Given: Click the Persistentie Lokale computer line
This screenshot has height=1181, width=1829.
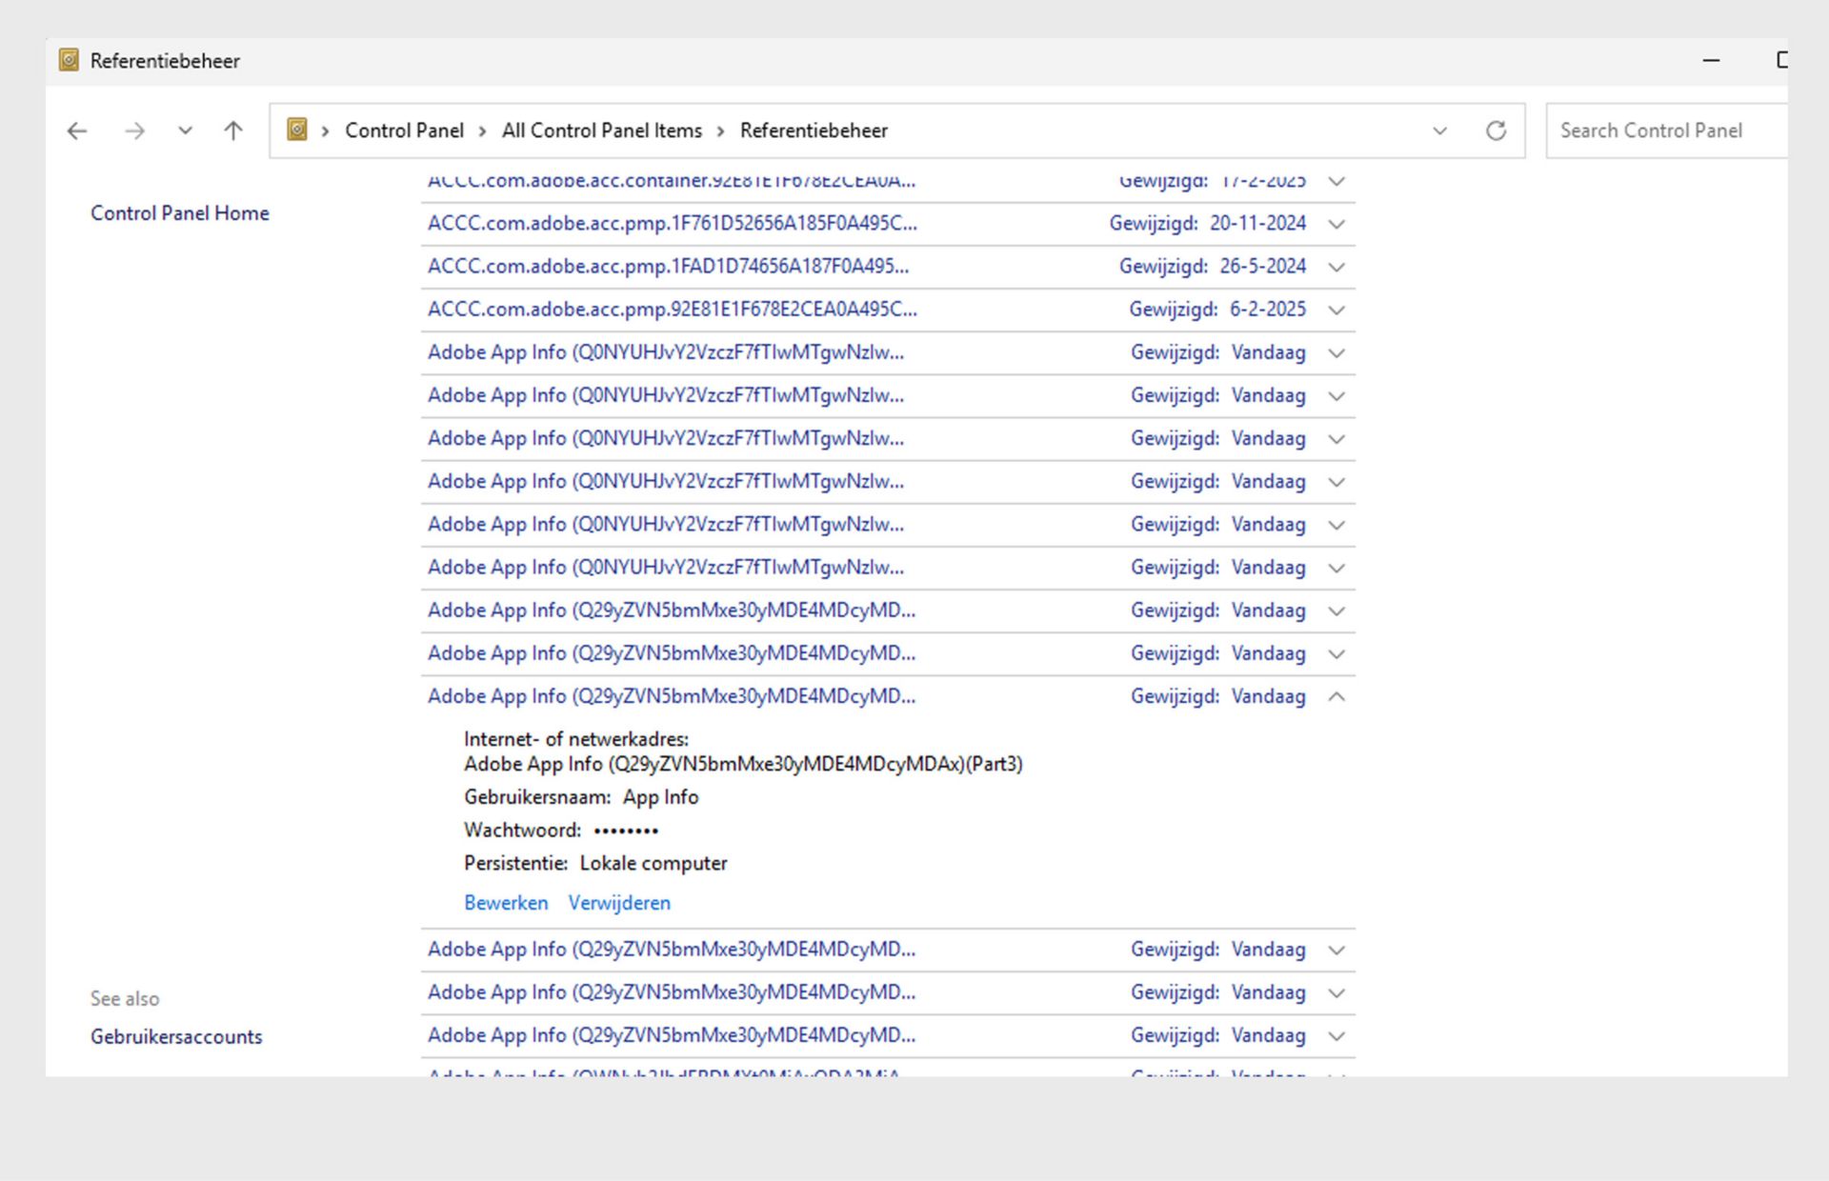Looking at the screenshot, I should point(595,864).
